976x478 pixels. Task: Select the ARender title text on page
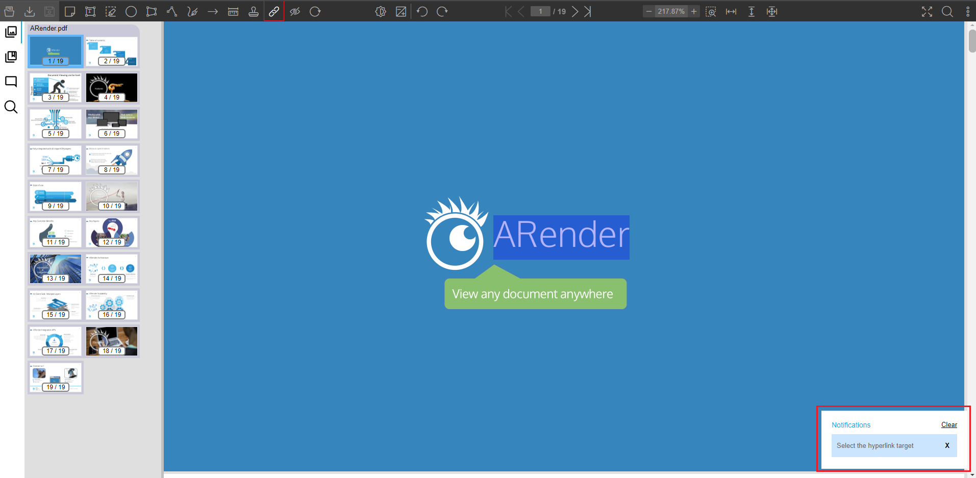561,237
